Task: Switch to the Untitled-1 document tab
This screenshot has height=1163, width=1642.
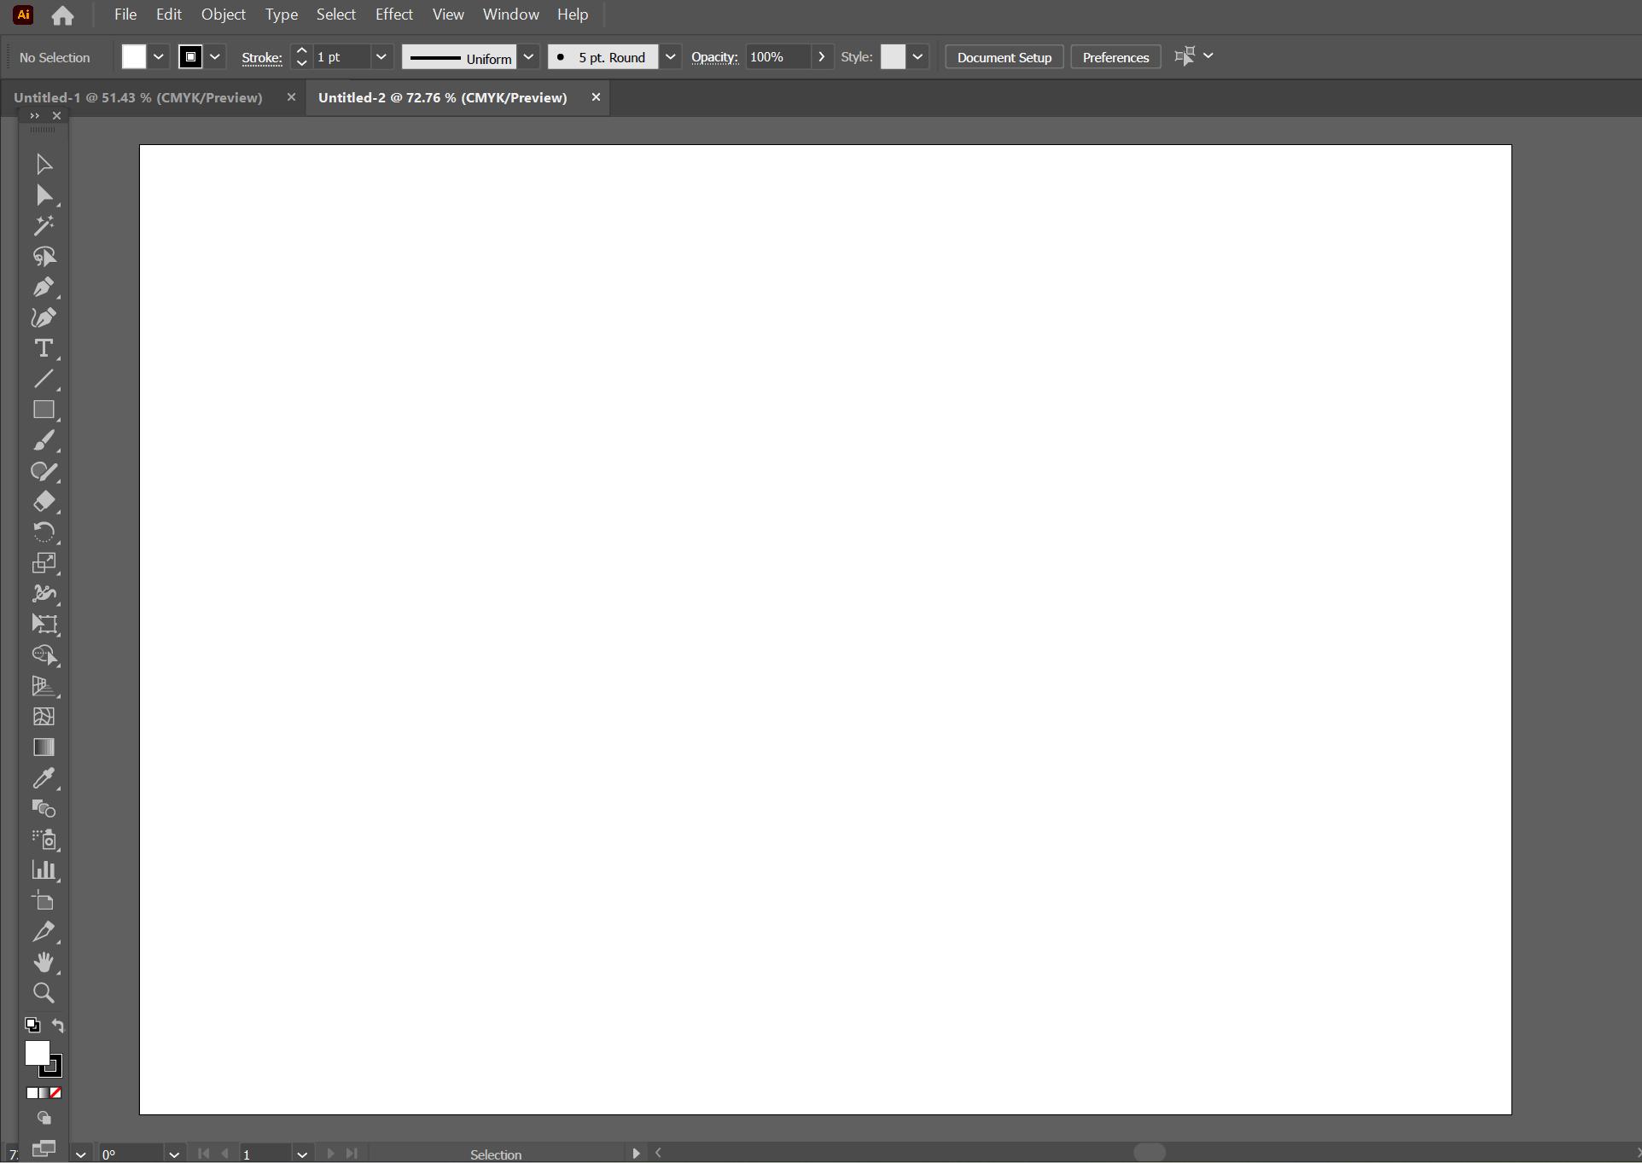Action: click(x=138, y=97)
